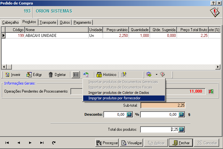Click the Histórico button
The image size is (223, 149).
pyautogui.click(x=107, y=75)
